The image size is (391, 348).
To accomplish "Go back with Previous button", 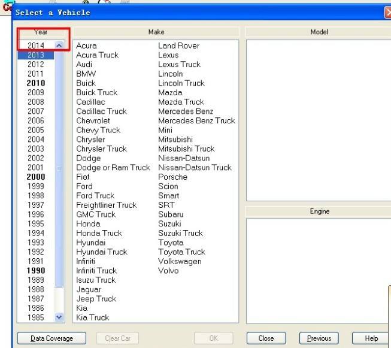I will pyautogui.click(x=319, y=338).
